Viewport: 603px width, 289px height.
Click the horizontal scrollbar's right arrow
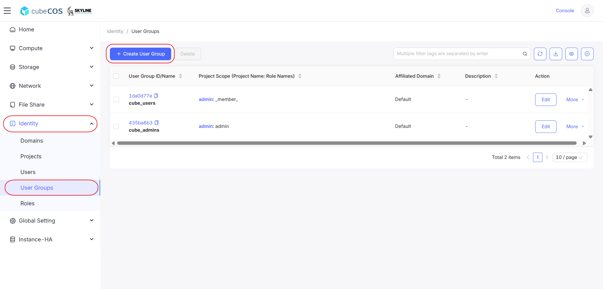(584, 143)
